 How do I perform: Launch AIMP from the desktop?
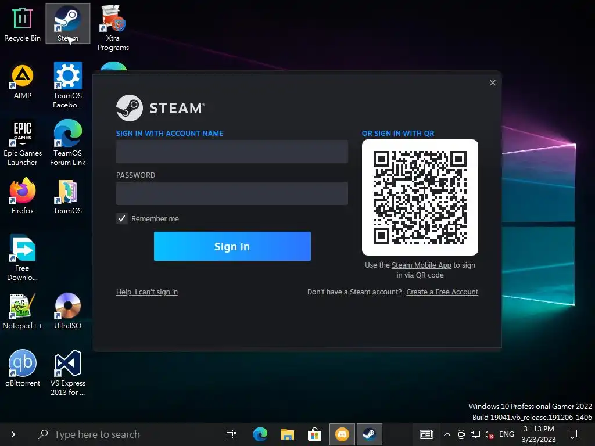(23, 81)
